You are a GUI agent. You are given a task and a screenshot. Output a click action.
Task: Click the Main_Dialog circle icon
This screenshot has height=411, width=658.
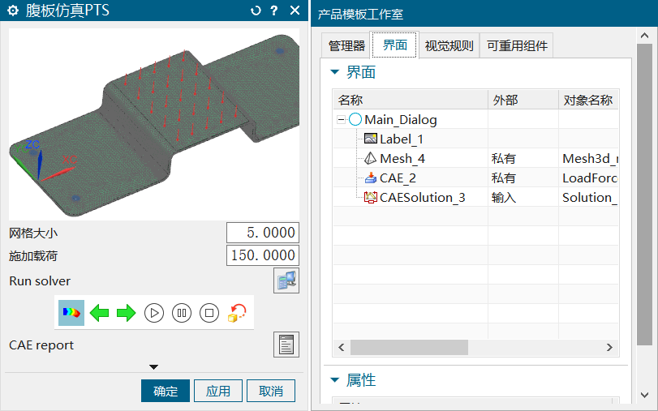click(355, 119)
